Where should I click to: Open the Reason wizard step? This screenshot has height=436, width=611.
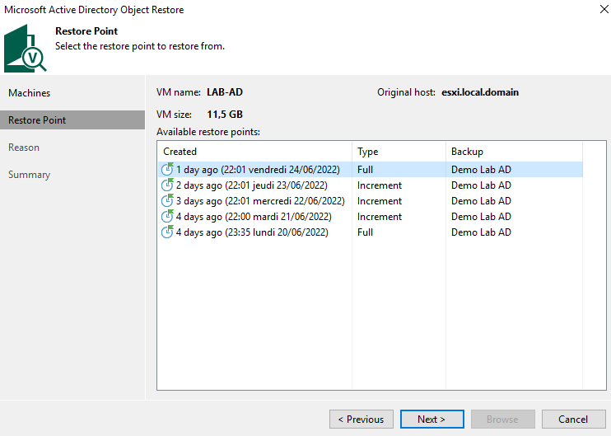(24, 148)
